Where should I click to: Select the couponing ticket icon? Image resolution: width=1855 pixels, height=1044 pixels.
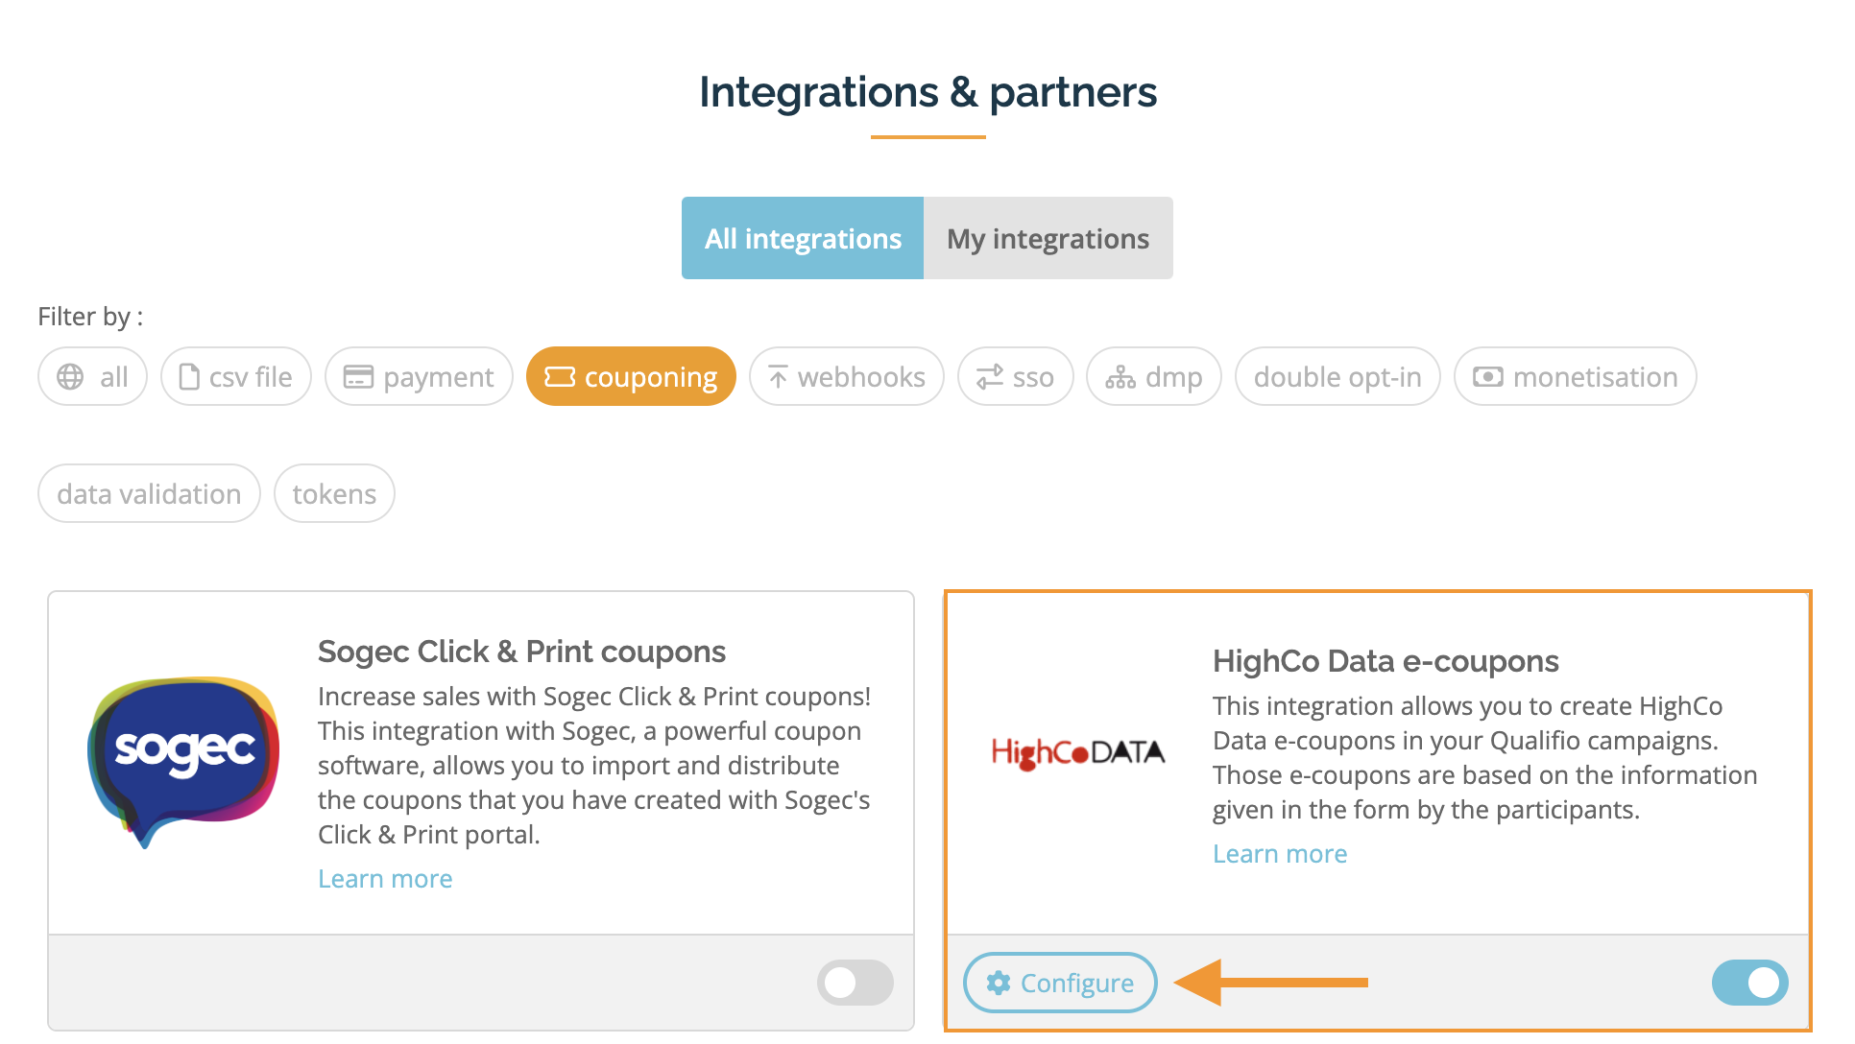pyautogui.click(x=560, y=377)
